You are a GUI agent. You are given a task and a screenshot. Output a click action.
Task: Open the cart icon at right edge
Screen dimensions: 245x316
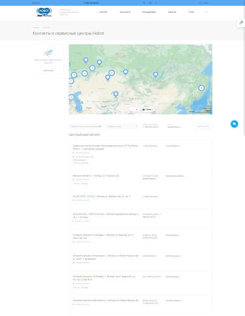(241, 23)
